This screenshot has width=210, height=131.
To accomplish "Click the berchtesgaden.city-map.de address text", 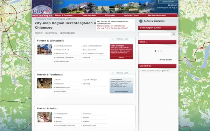I will click(x=167, y=8).
